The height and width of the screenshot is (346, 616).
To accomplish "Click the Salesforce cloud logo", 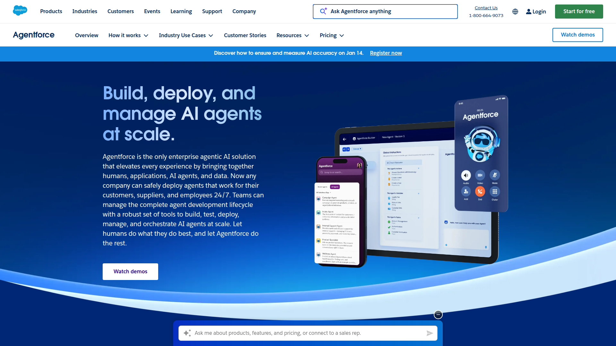I will click(x=20, y=11).
